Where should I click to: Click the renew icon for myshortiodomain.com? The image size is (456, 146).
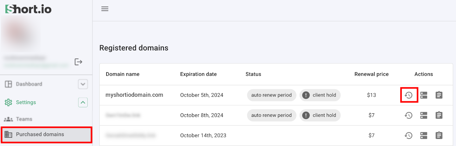tap(409, 95)
